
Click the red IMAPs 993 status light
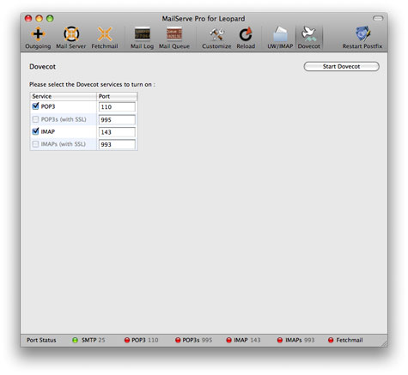(x=280, y=340)
